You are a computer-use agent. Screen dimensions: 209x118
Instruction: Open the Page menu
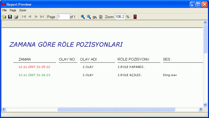point(13,10)
